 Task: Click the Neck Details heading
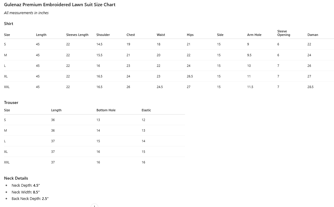pyautogui.click(x=16, y=178)
